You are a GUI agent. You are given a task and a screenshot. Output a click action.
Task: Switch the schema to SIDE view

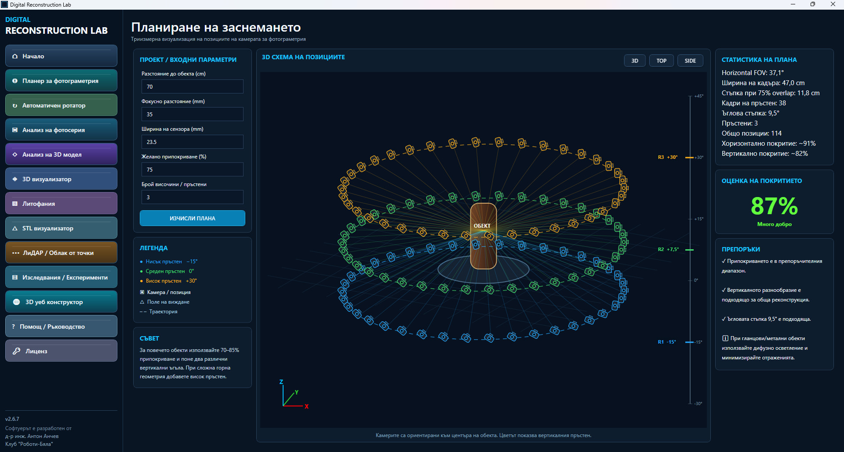click(x=690, y=61)
